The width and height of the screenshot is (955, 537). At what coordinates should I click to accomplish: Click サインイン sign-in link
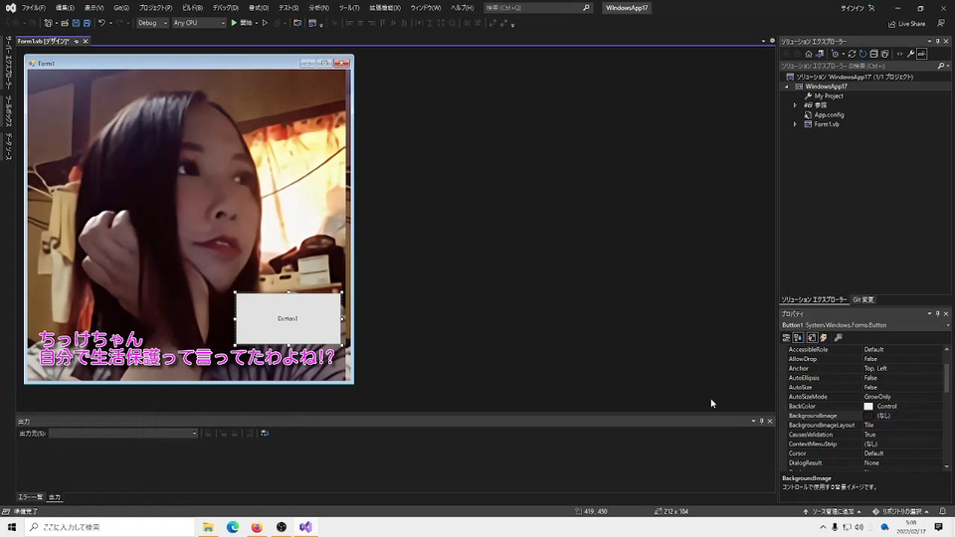click(854, 8)
